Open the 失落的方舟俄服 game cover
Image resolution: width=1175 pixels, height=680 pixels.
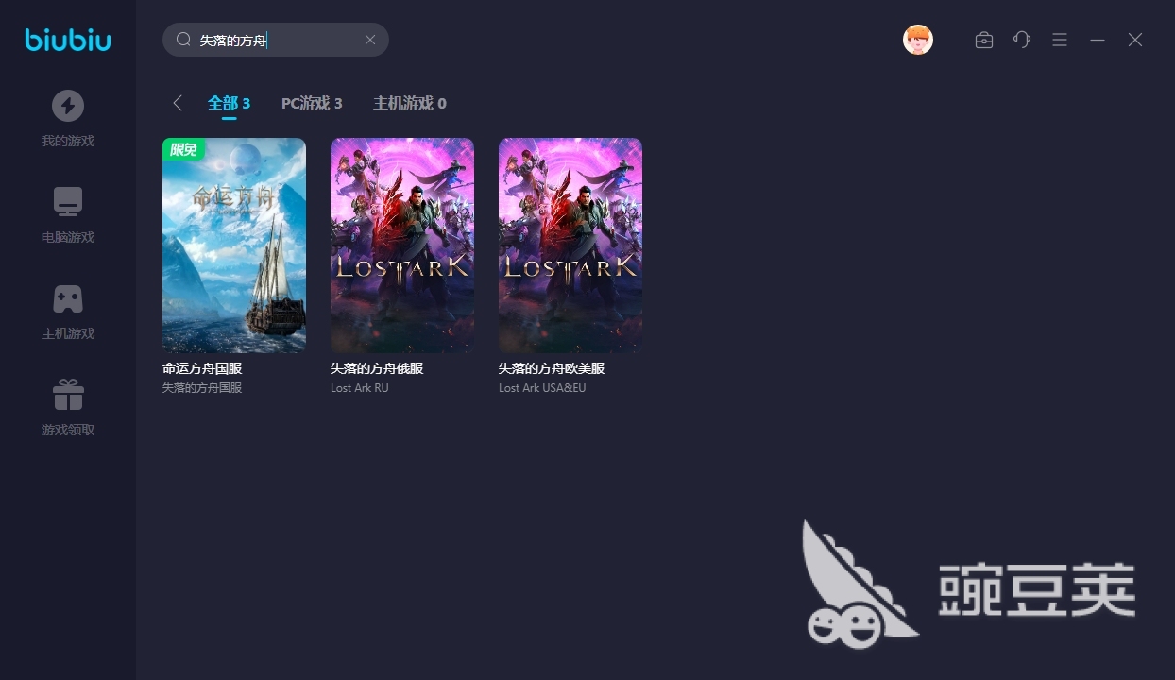click(x=402, y=246)
